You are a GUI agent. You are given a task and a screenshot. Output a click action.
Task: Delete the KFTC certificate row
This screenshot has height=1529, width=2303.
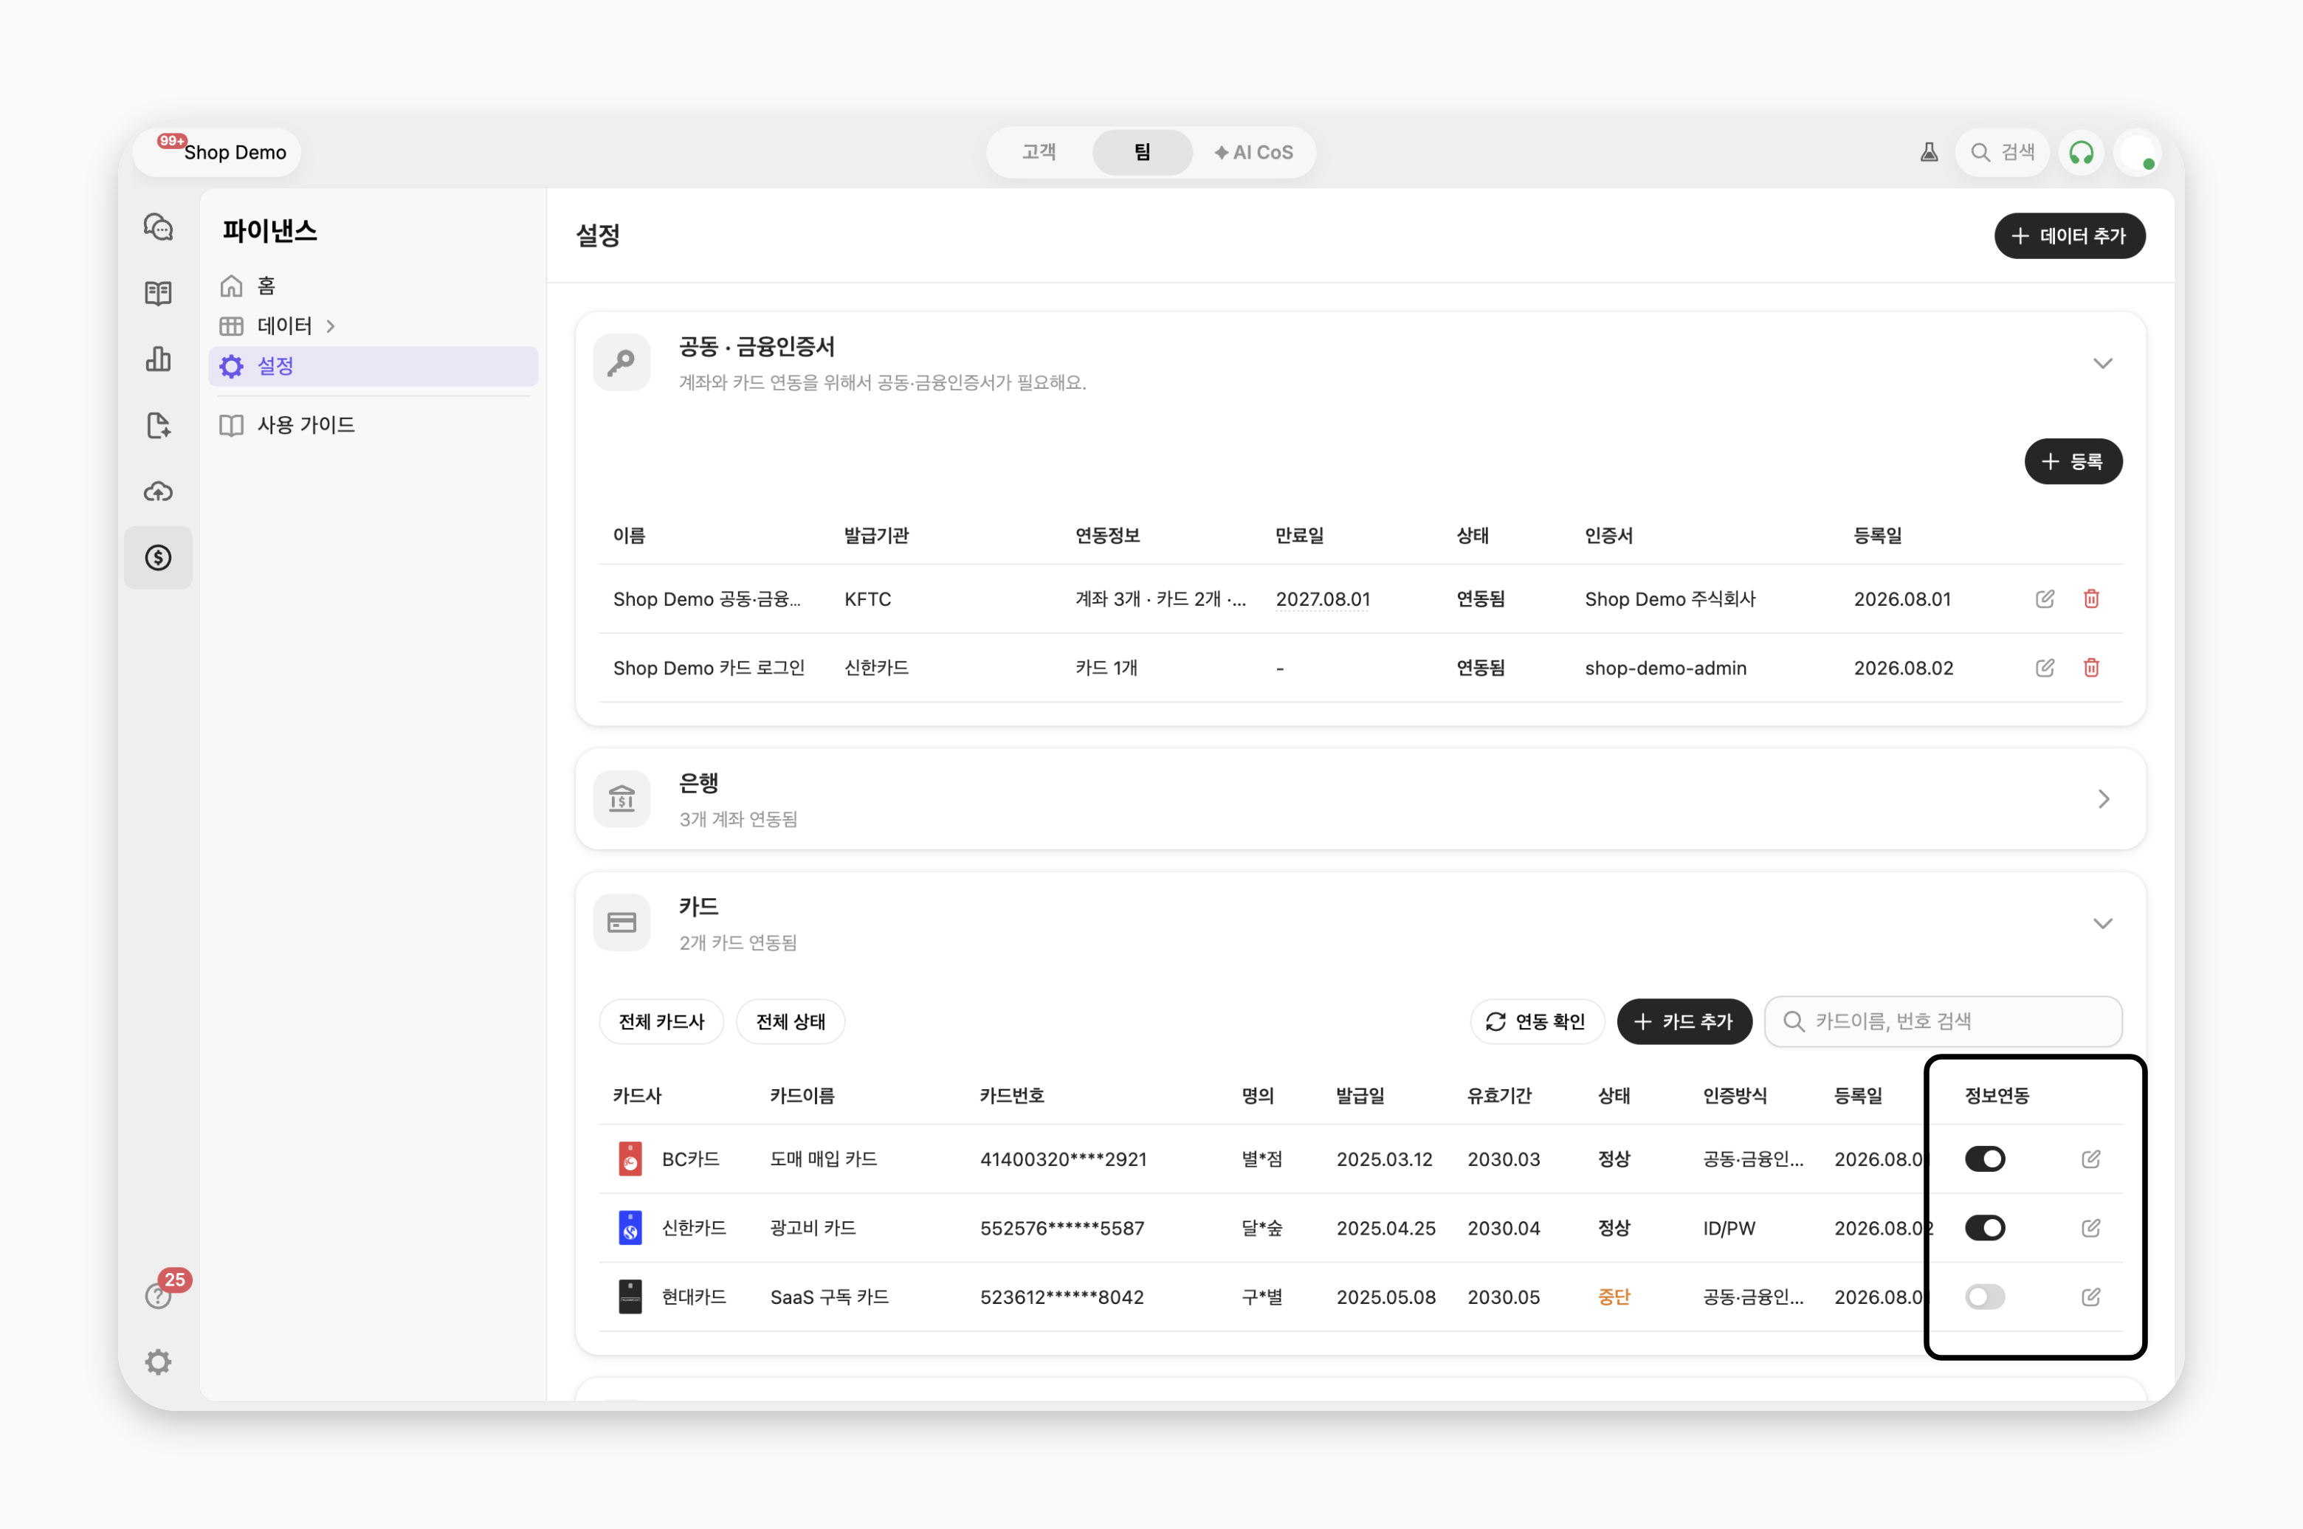click(x=2091, y=598)
